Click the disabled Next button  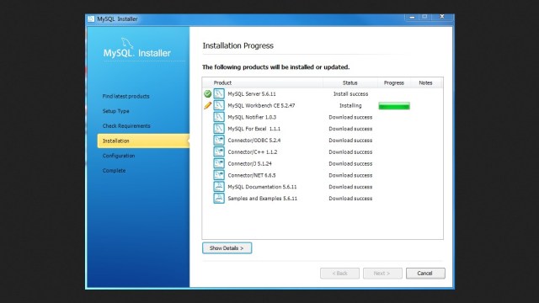tap(382, 274)
